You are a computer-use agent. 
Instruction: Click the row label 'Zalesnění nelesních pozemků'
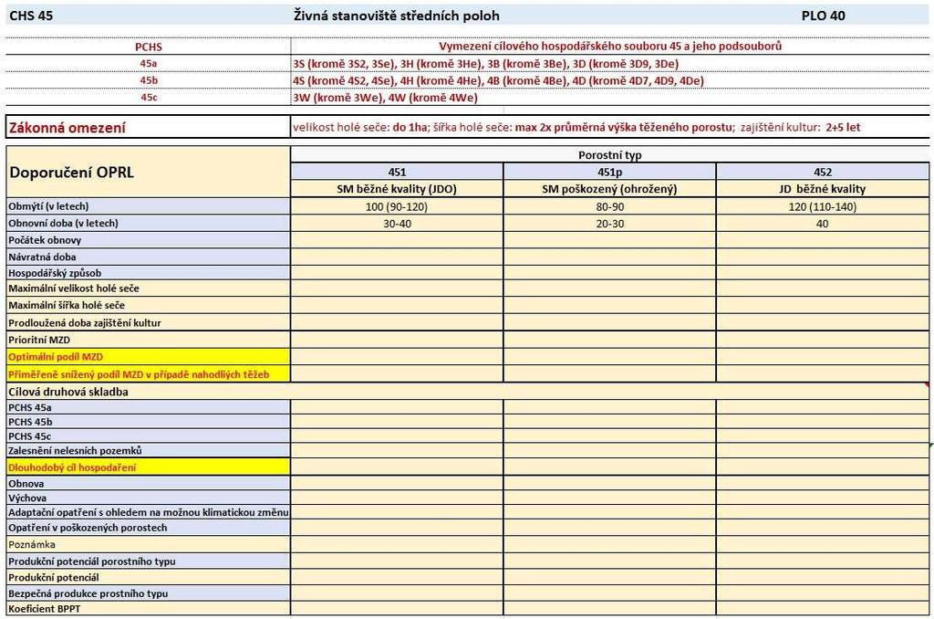[148, 450]
